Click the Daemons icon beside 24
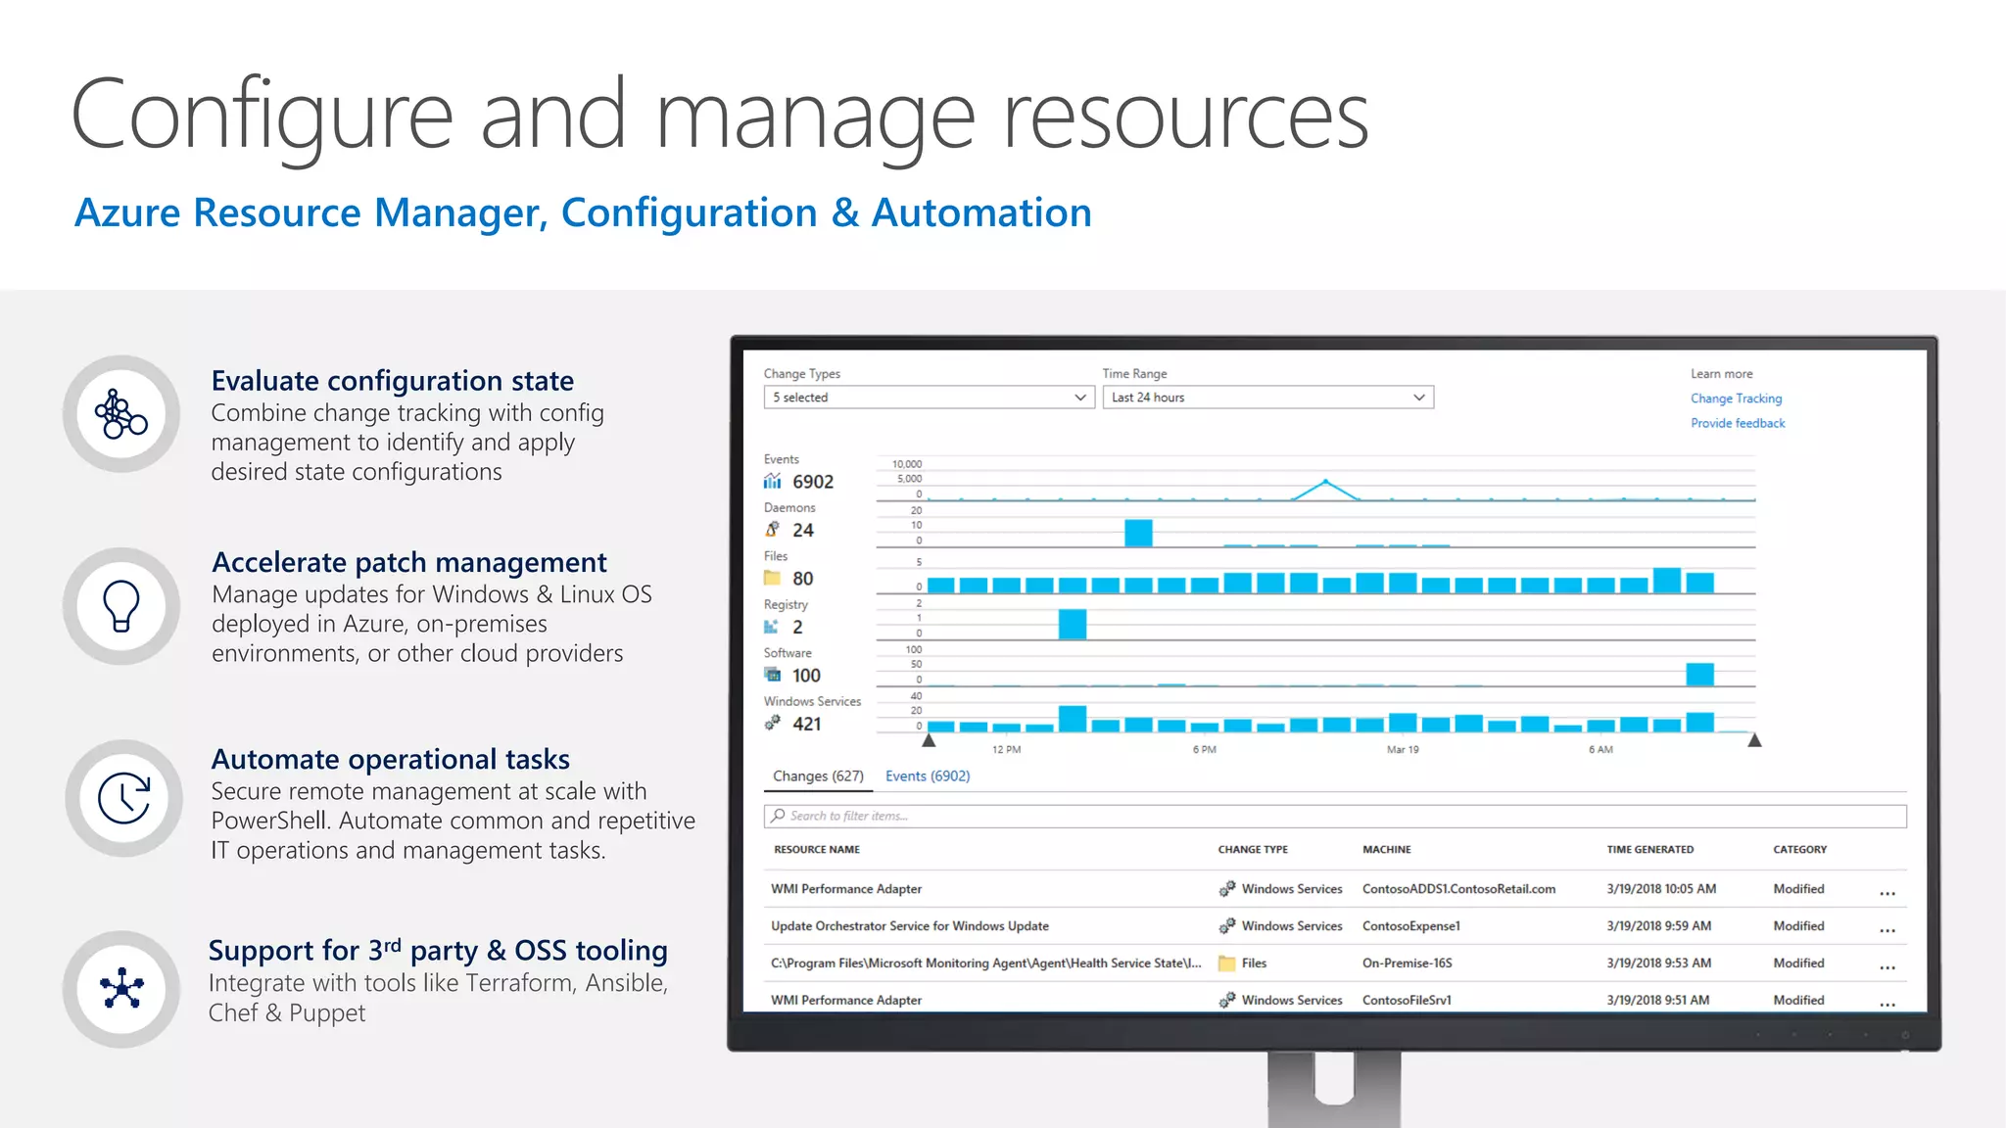2006x1128 pixels. pos(773,530)
